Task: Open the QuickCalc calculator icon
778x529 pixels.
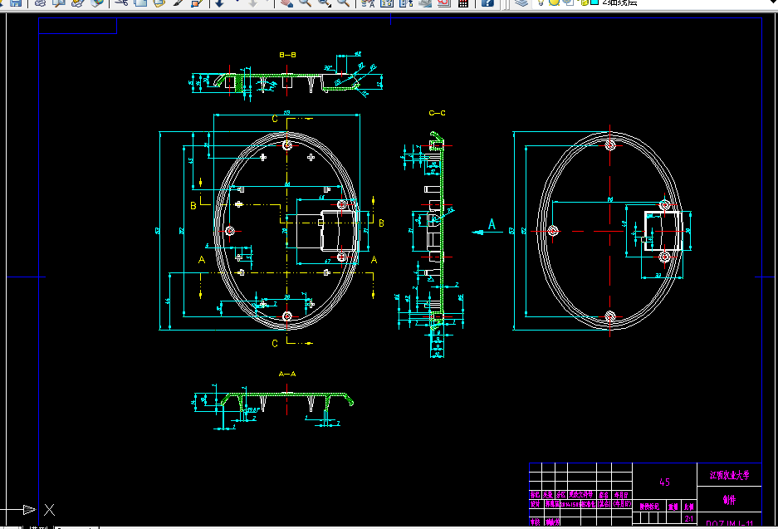Action: pos(463,2)
